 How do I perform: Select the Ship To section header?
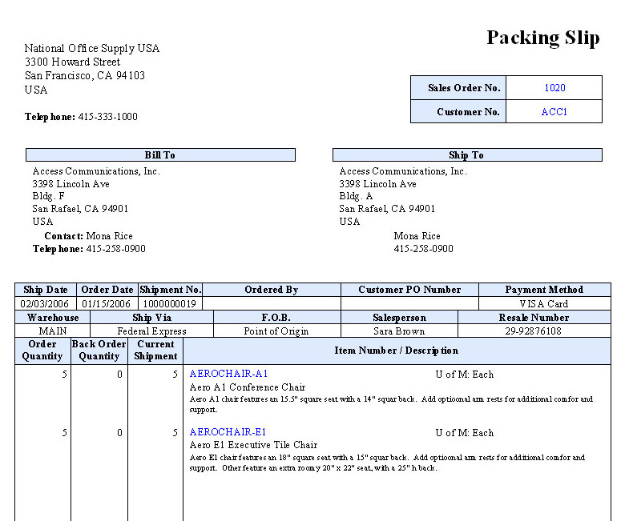coord(466,155)
